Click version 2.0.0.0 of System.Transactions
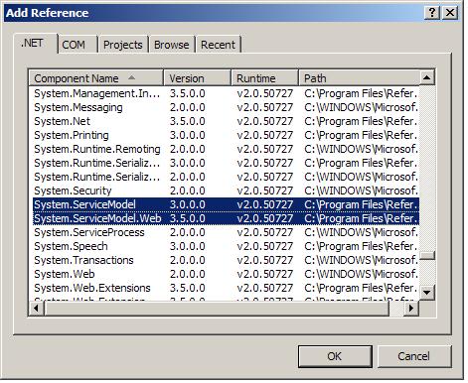The width and height of the screenshot is (468, 383). [x=188, y=260]
